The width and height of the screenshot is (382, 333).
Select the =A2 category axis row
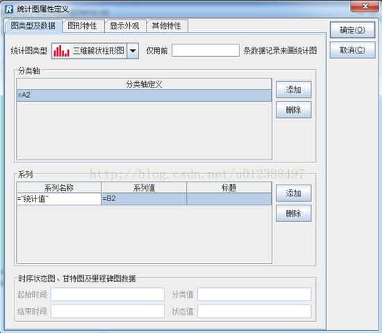pos(144,95)
